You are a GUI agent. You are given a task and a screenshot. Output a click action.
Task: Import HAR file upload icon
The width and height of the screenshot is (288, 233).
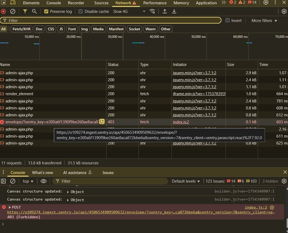(x=165, y=11)
